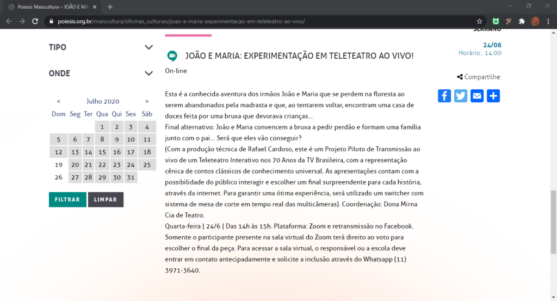Share event on Twitter
Screen dimensions: 557x301
(460, 96)
